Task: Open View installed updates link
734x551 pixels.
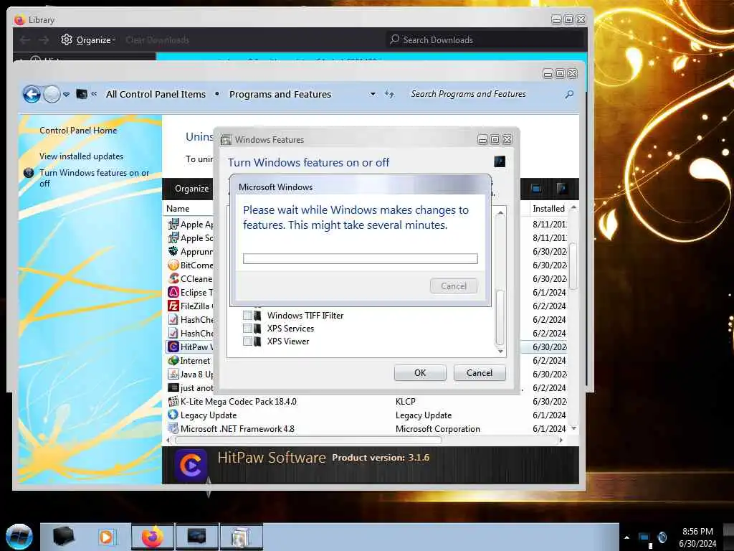Action: coord(82,156)
